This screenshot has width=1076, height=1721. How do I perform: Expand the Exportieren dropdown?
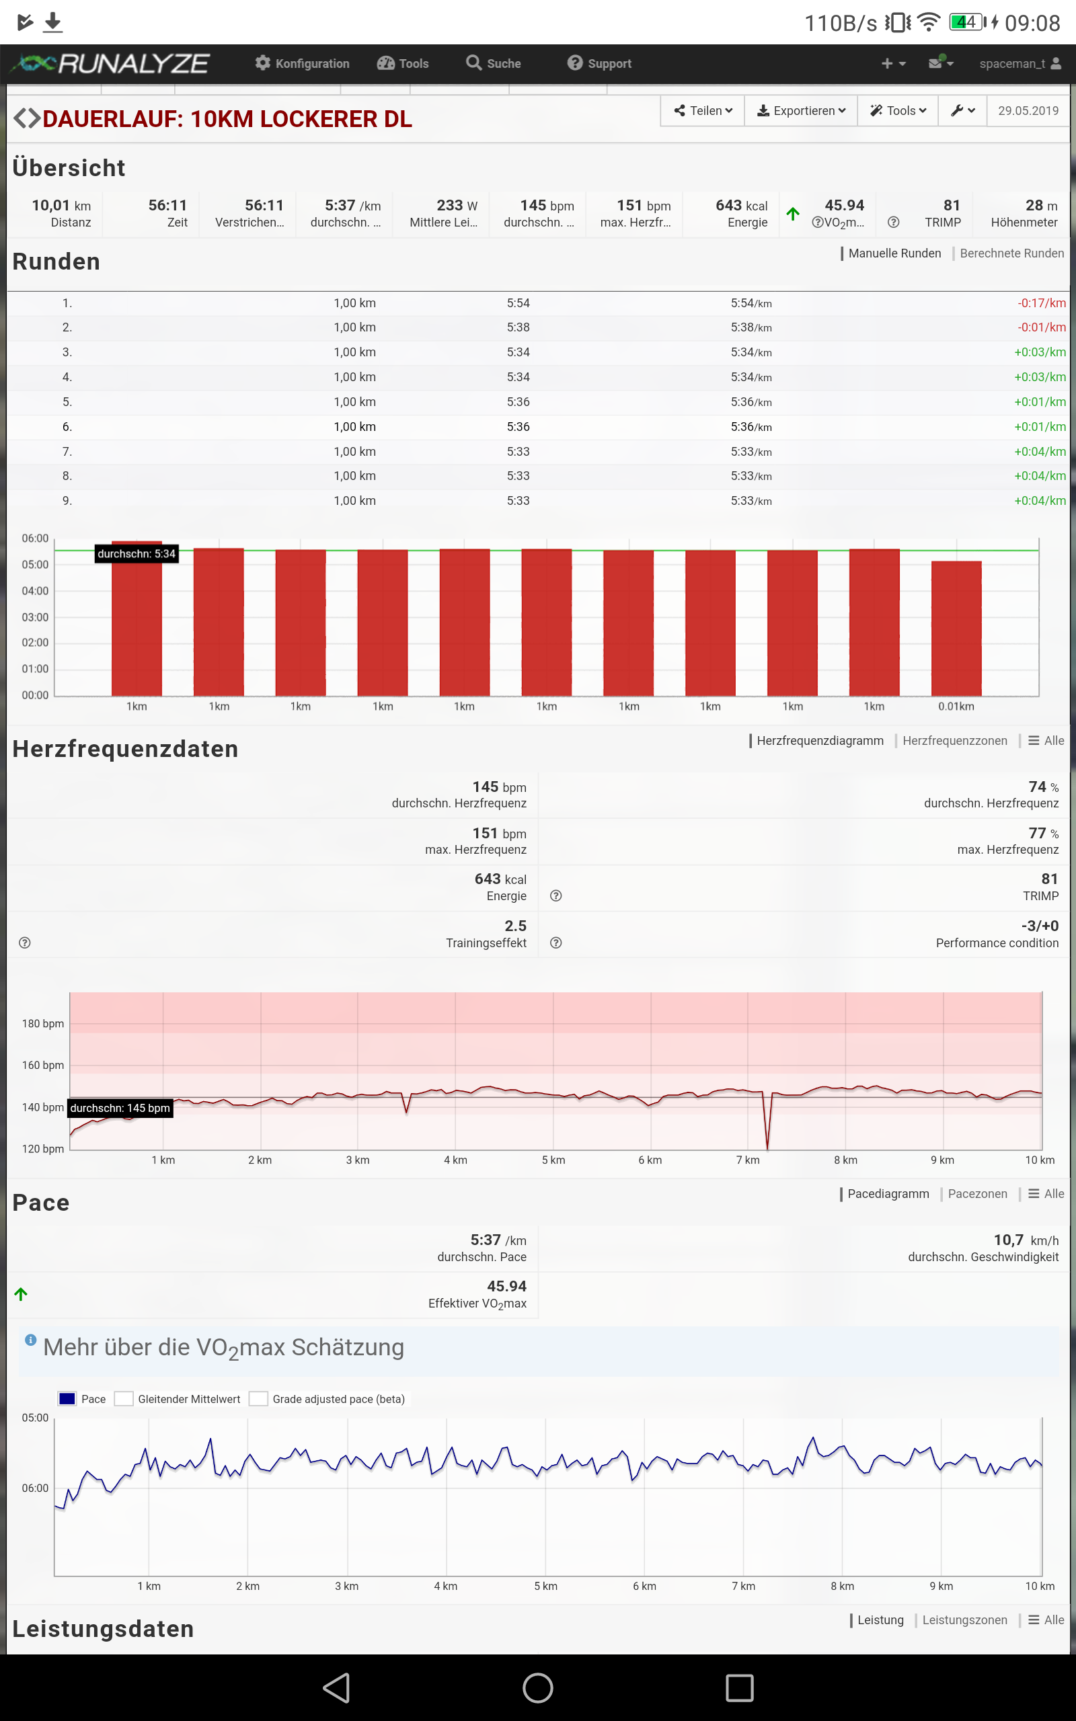point(800,111)
